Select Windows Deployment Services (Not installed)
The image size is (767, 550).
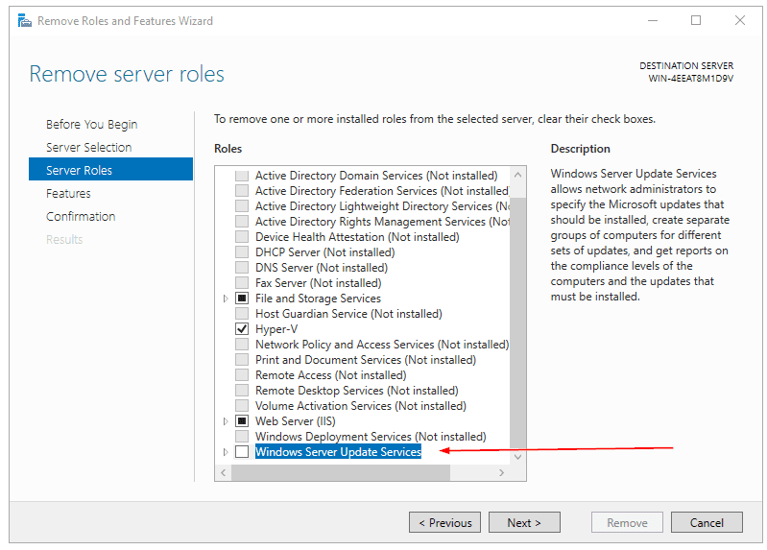click(x=371, y=437)
